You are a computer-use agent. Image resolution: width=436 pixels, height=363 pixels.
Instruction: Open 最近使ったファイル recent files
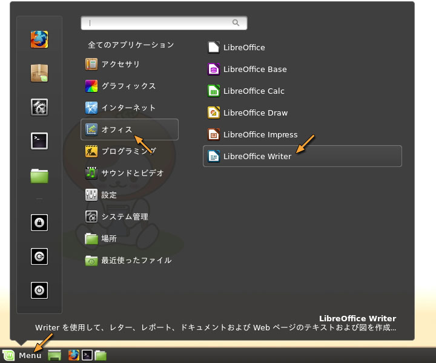(130, 260)
